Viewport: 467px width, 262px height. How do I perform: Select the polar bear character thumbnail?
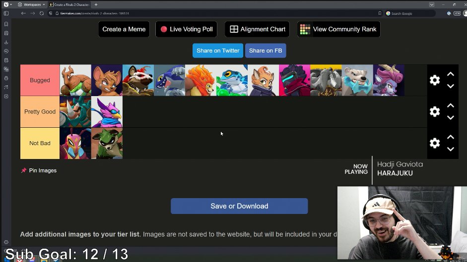(x=357, y=80)
